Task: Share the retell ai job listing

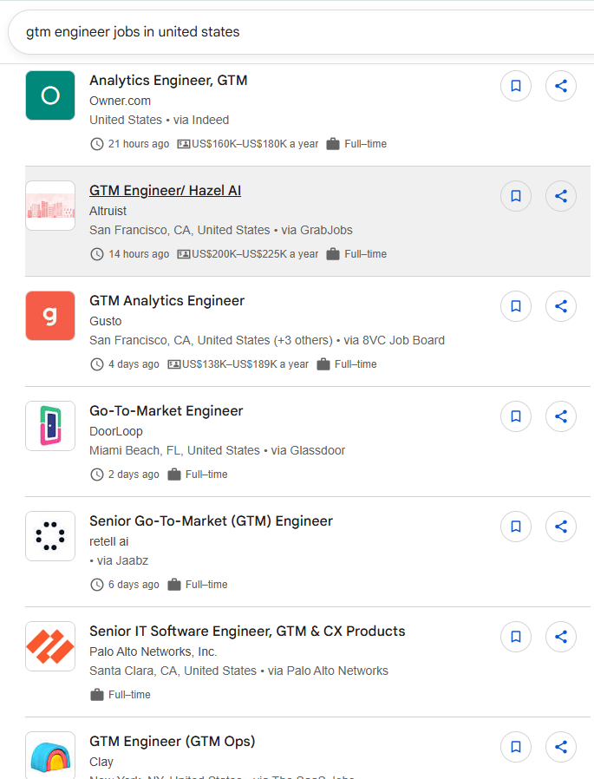Action: pos(561,527)
